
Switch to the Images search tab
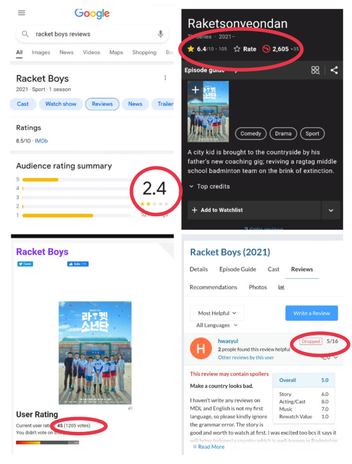(41, 53)
